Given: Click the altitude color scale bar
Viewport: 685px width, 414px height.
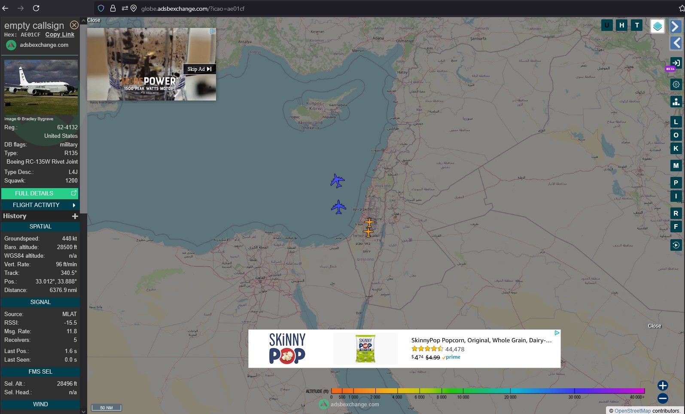Looking at the screenshot, I should pos(488,391).
